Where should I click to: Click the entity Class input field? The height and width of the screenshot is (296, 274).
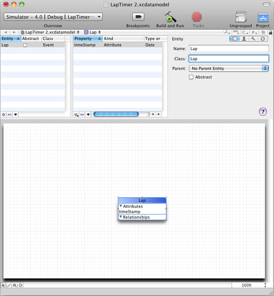click(x=229, y=59)
